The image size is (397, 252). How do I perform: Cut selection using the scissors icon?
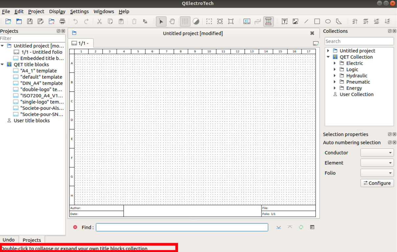pyautogui.click(x=100, y=21)
